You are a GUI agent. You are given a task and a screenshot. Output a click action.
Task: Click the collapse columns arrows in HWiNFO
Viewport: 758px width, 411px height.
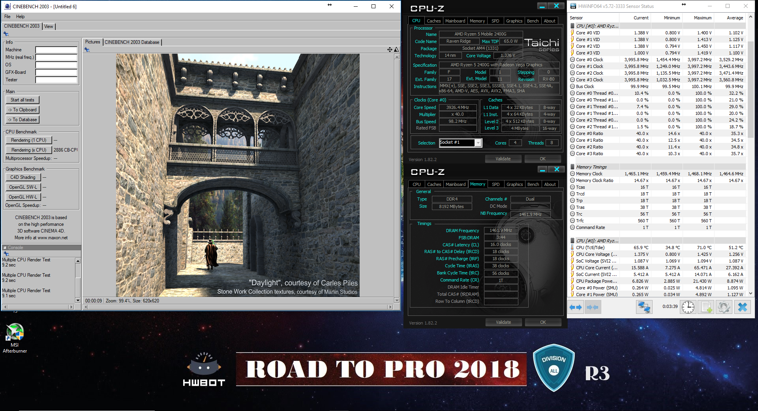click(x=593, y=307)
